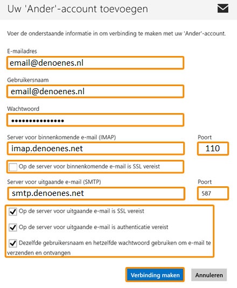
Task: Edit the IMAP incoming server field
Action: coord(96,149)
